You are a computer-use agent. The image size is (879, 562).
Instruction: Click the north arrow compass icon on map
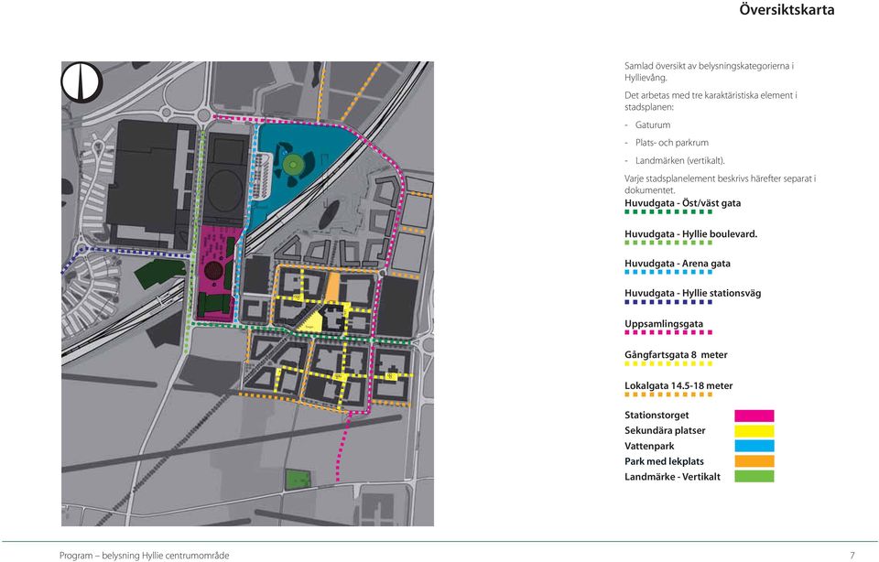point(81,82)
